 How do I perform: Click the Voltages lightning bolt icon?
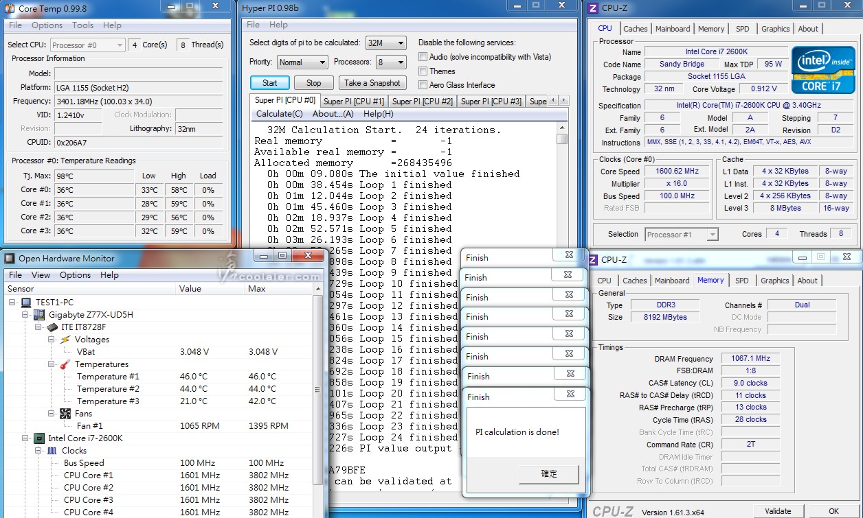[x=65, y=340]
